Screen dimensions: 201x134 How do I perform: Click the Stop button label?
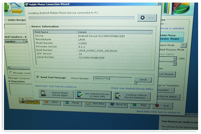(151, 18)
